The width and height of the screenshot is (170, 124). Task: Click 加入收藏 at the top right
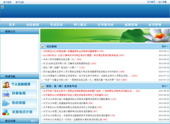click(163, 2)
